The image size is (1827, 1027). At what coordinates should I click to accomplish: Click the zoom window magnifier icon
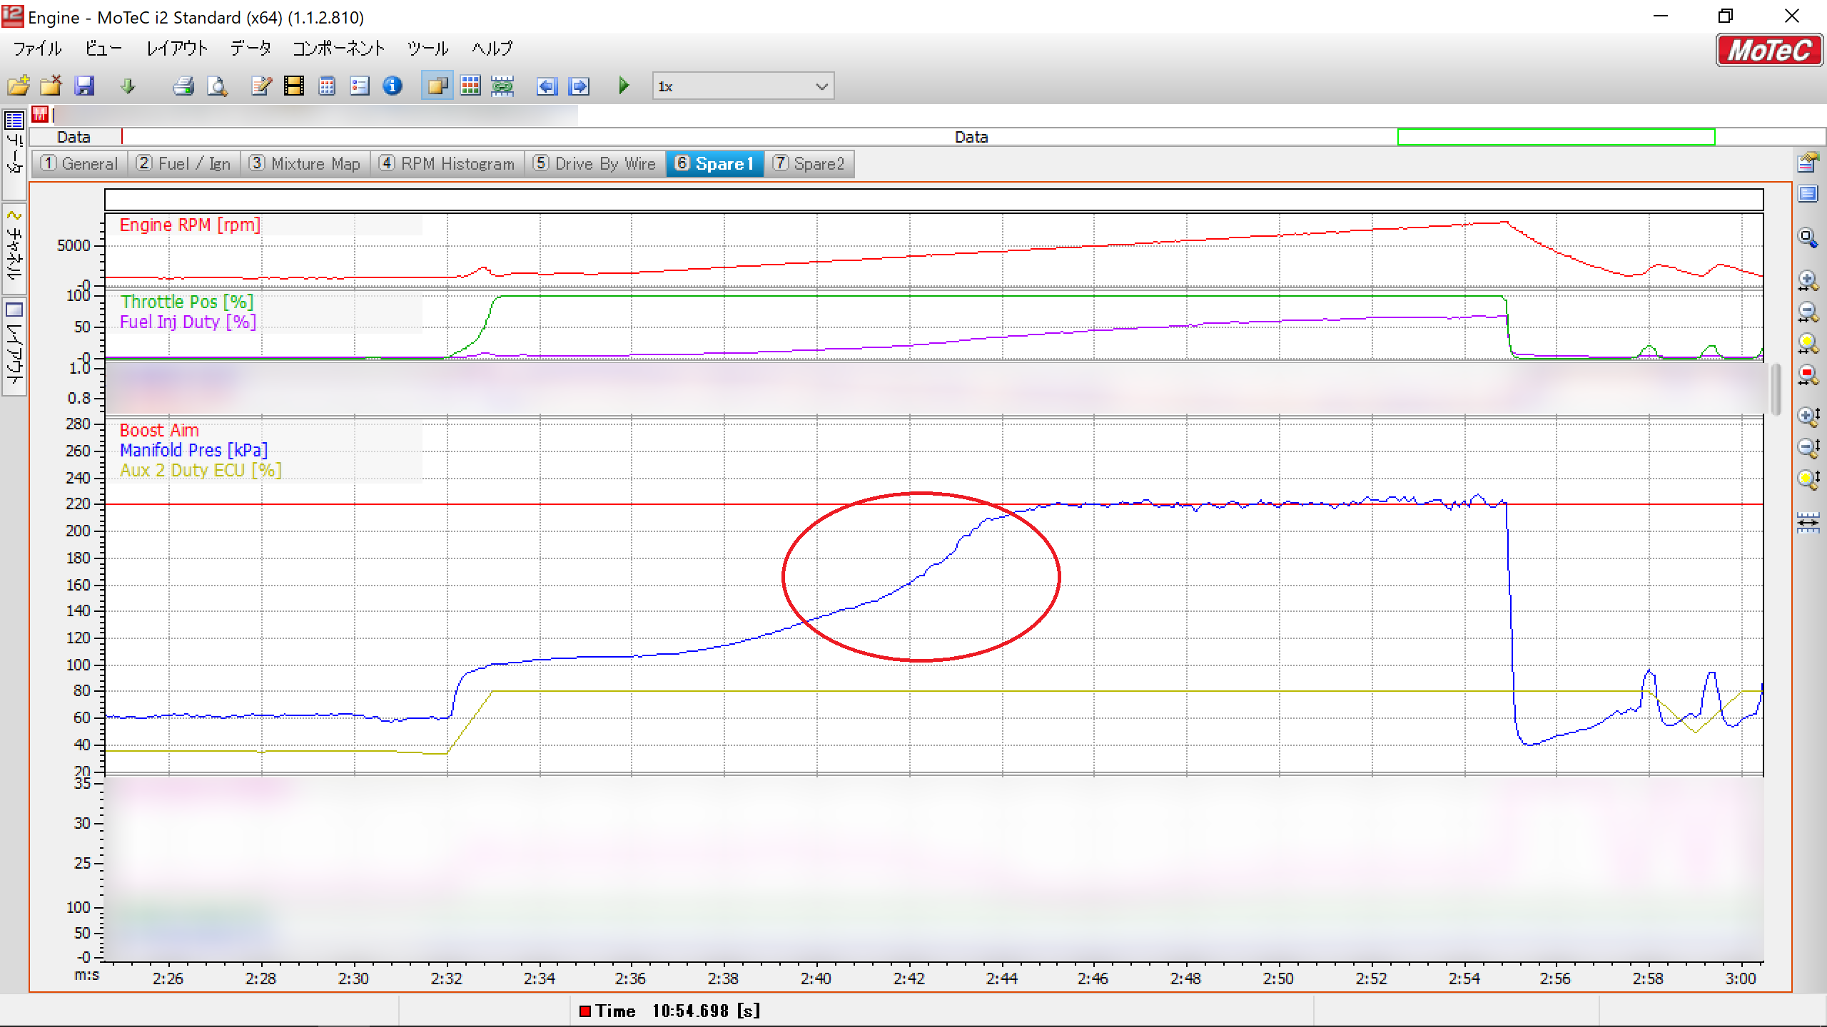[1807, 237]
